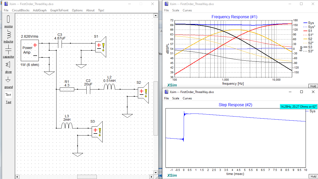Open Curves menu in Frequency Response window
The image size is (318, 179).
[187, 10]
